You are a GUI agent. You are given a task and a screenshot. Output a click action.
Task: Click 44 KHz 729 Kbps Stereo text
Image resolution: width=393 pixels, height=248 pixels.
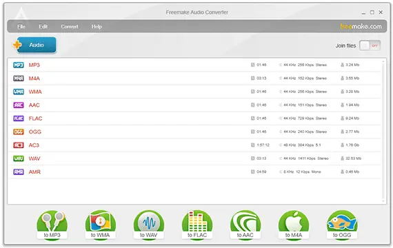[305, 118]
